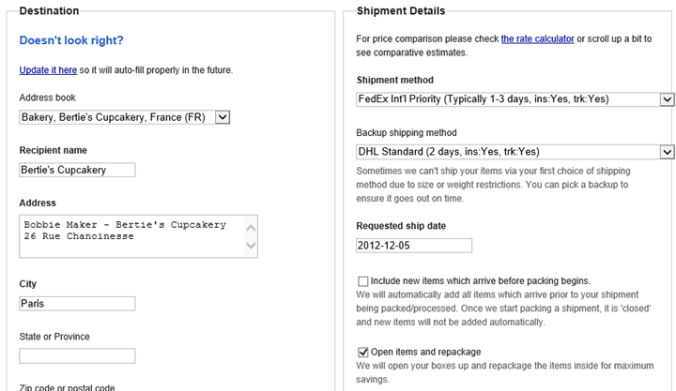Open the rate calculator link
Screen dimensions: 676x391
click(x=537, y=38)
